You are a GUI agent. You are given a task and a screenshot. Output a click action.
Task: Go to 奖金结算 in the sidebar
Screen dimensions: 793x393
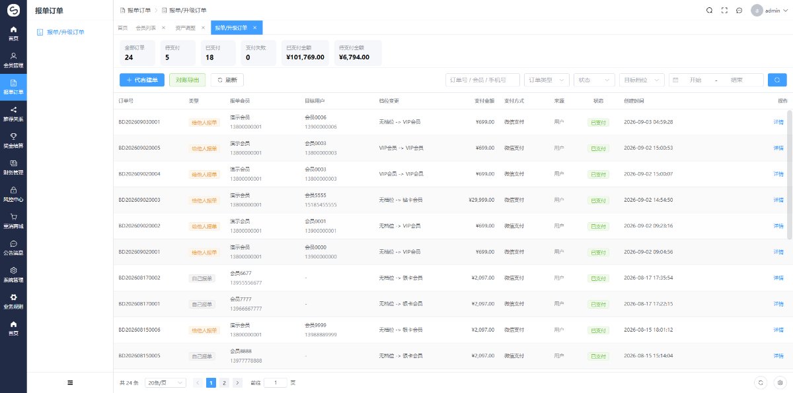coord(13,140)
